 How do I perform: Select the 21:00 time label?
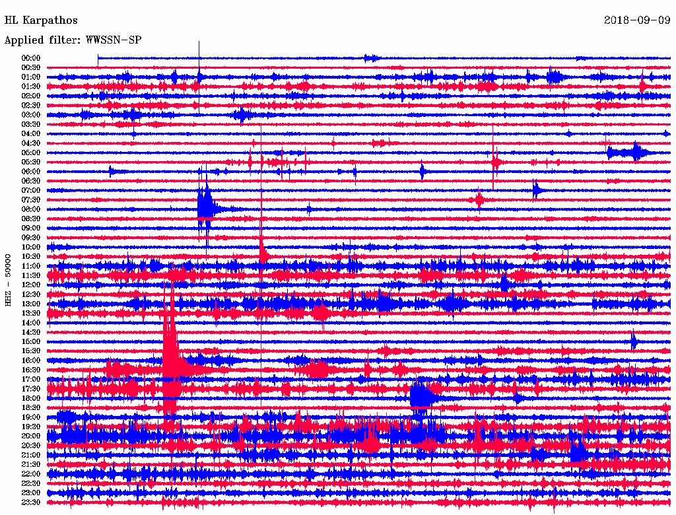point(31,455)
